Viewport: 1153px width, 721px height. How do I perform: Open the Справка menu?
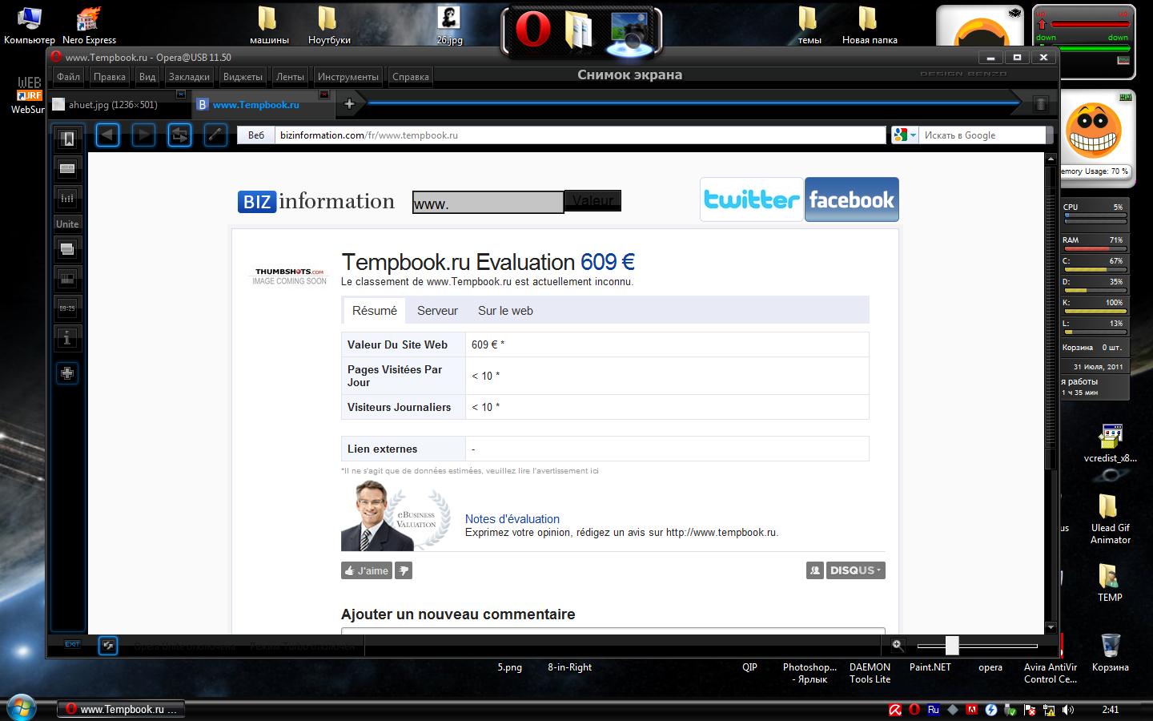(x=411, y=77)
